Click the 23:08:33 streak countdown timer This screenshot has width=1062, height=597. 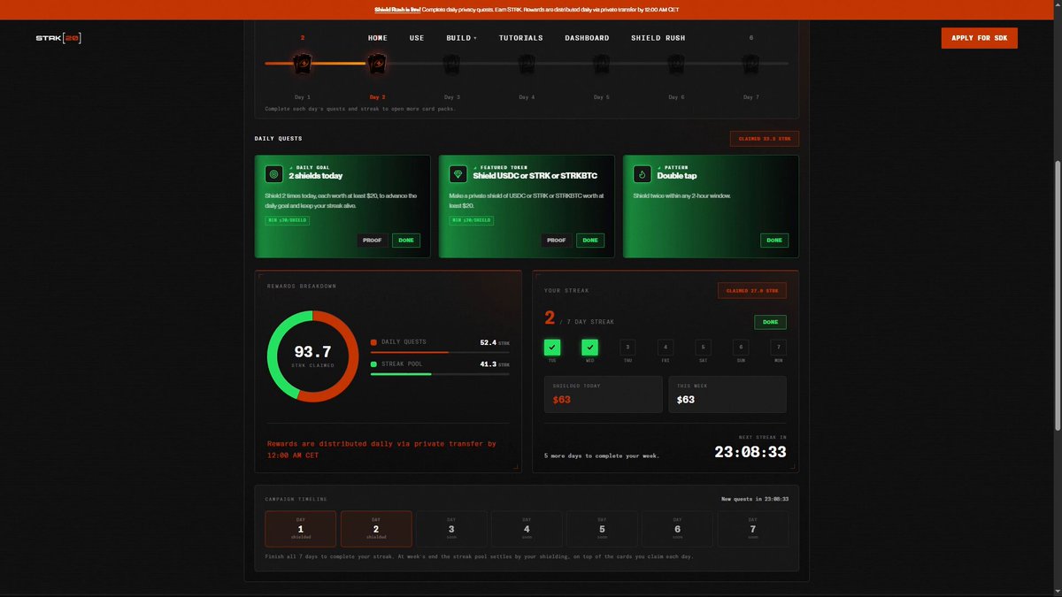[x=750, y=452]
